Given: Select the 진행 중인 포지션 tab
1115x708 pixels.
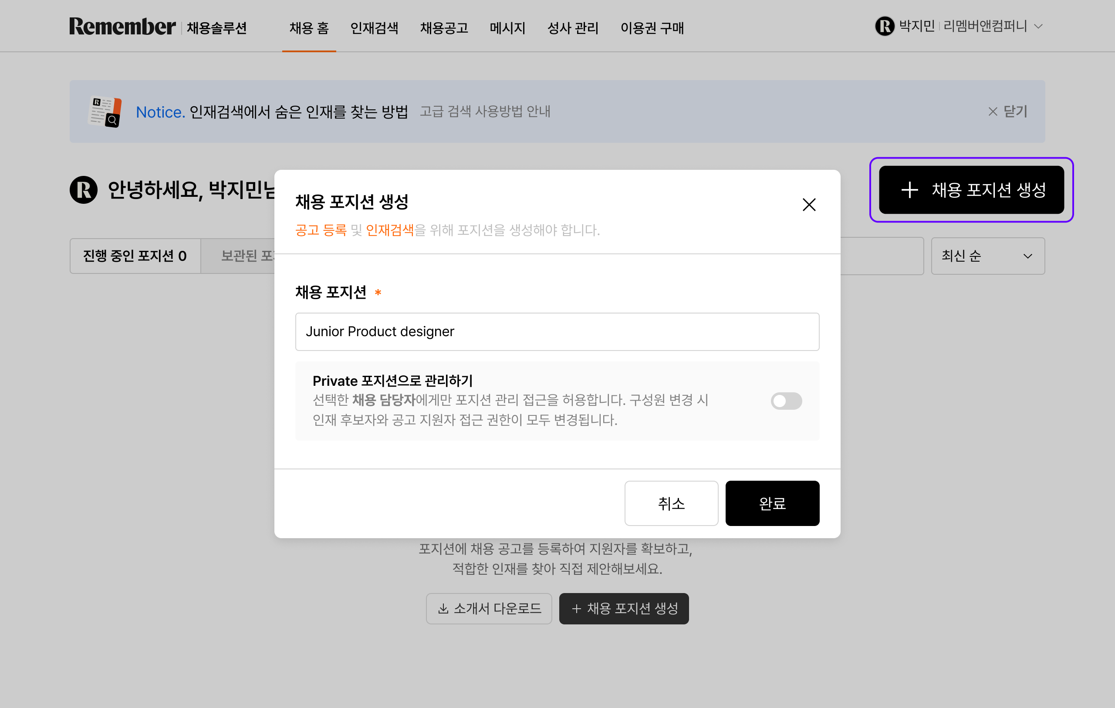Looking at the screenshot, I should pyautogui.click(x=135, y=256).
